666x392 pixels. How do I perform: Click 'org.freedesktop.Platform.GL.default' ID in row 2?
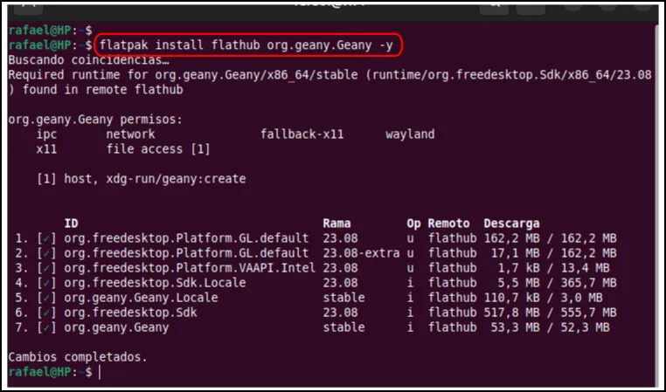186,253
